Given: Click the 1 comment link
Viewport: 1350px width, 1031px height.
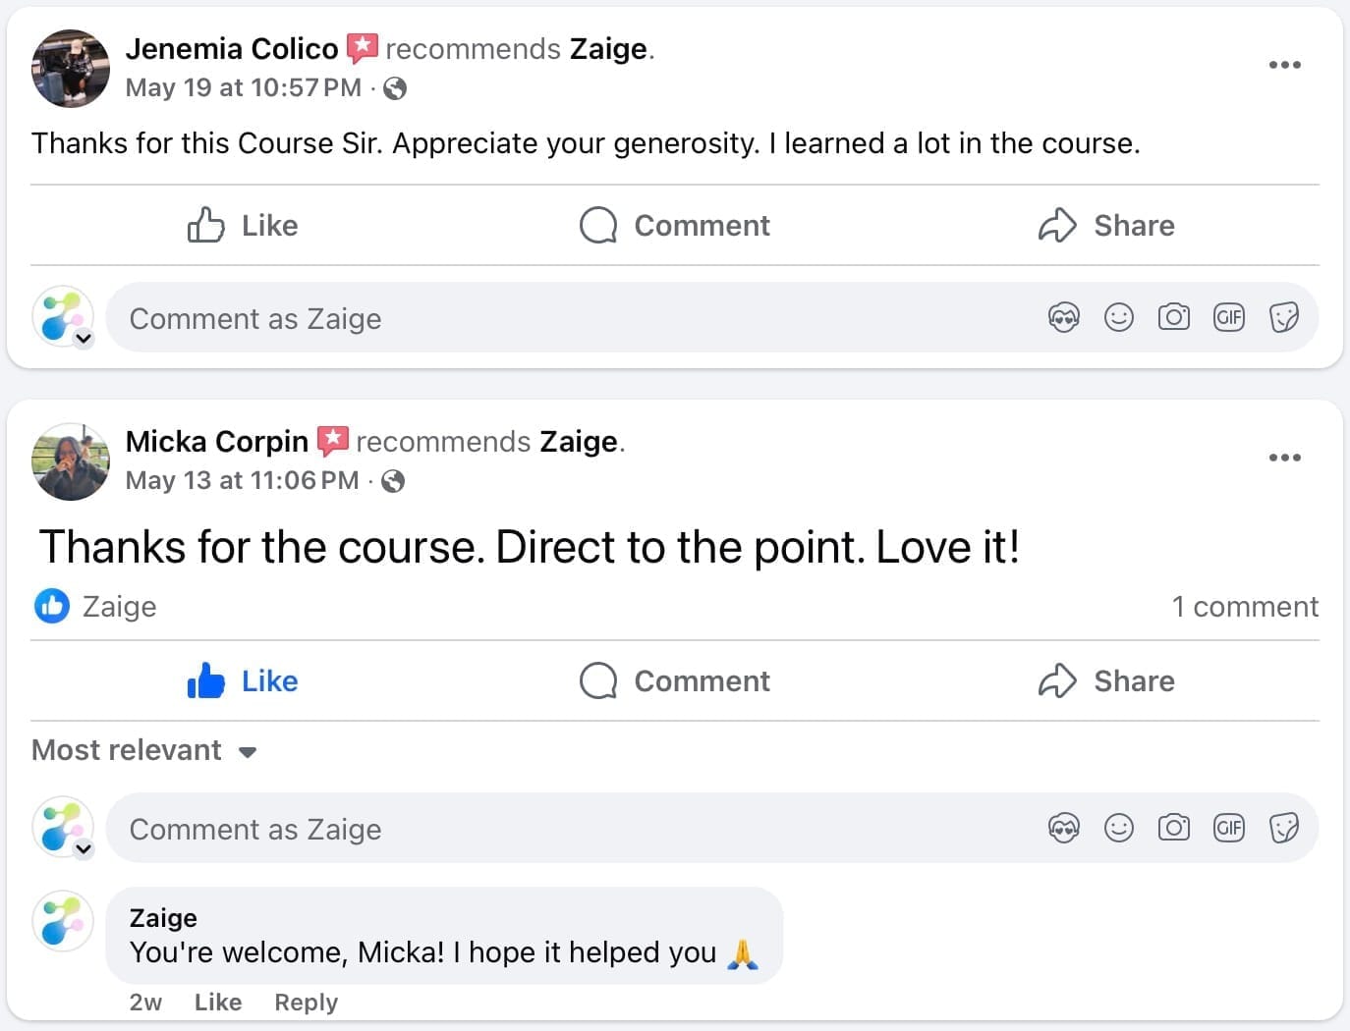Looking at the screenshot, I should pos(1244,607).
